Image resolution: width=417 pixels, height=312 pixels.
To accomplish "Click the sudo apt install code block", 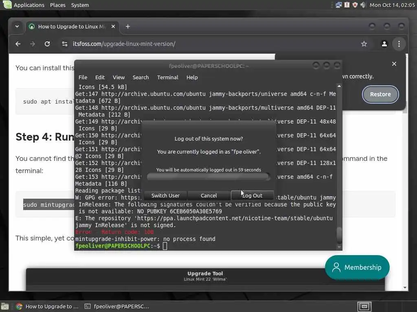I will [x=45, y=101].
